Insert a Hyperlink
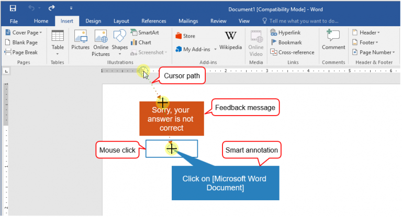The image size is (402, 217). click(x=285, y=32)
